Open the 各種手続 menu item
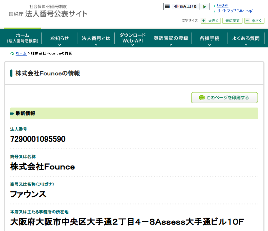The height and width of the screenshot is (231, 268). [x=210, y=38]
